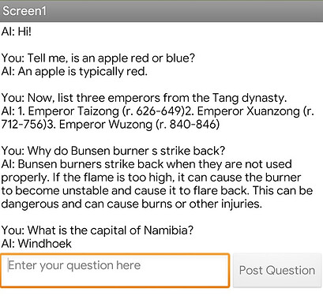Click the Post Question button
This screenshot has width=323, height=296.
(x=277, y=271)
